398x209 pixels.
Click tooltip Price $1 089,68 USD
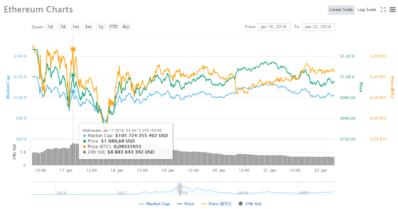(x=118, y=141)
